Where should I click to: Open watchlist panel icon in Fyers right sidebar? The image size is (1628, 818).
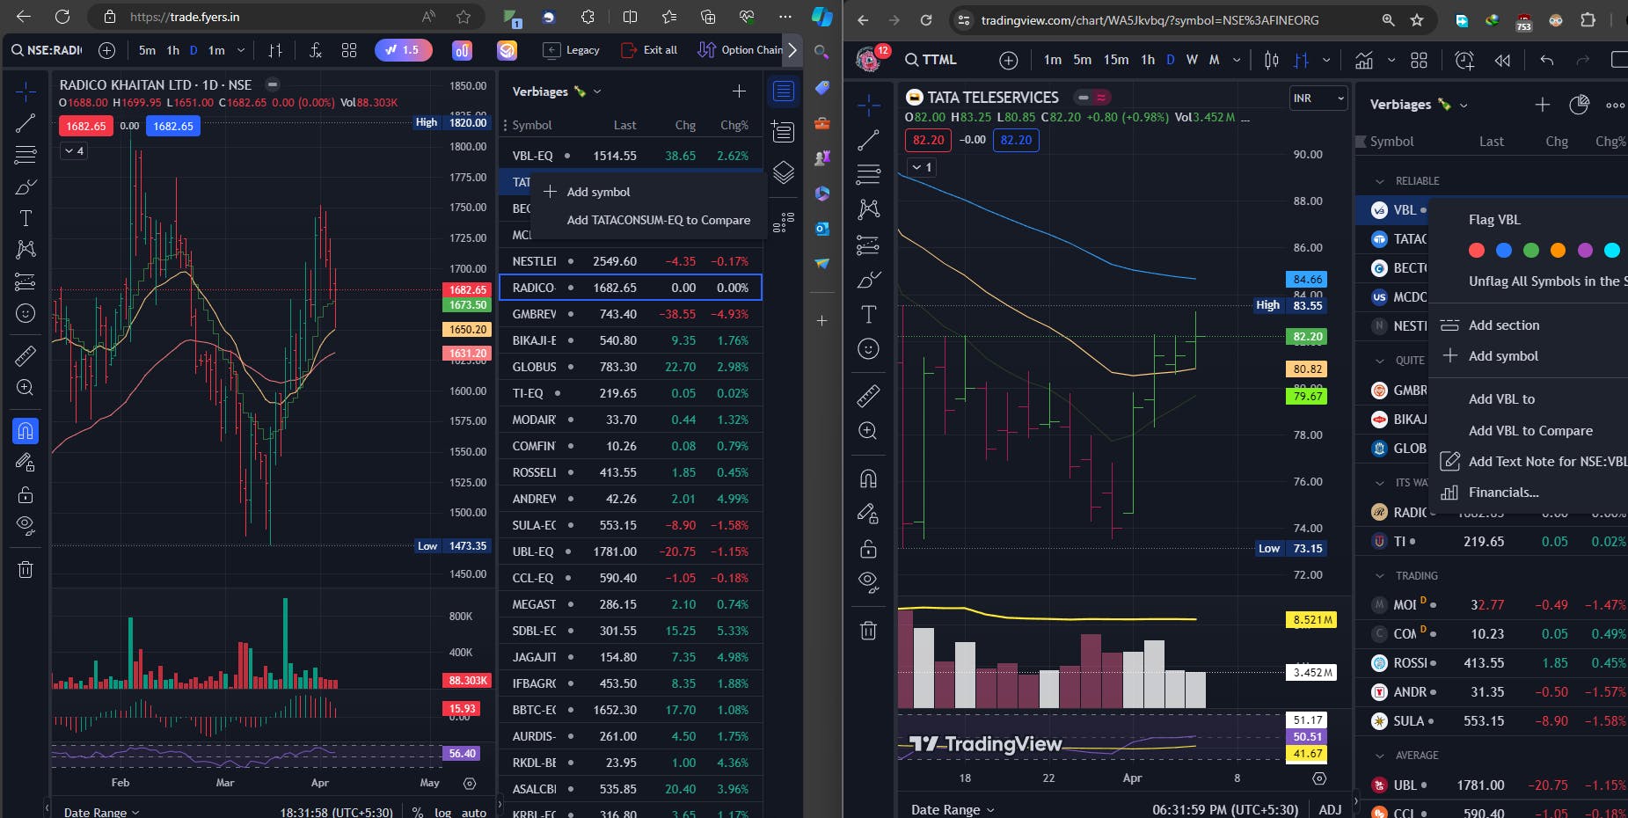coord(784,91)
